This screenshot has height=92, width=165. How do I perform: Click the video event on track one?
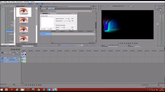[23, 54]
